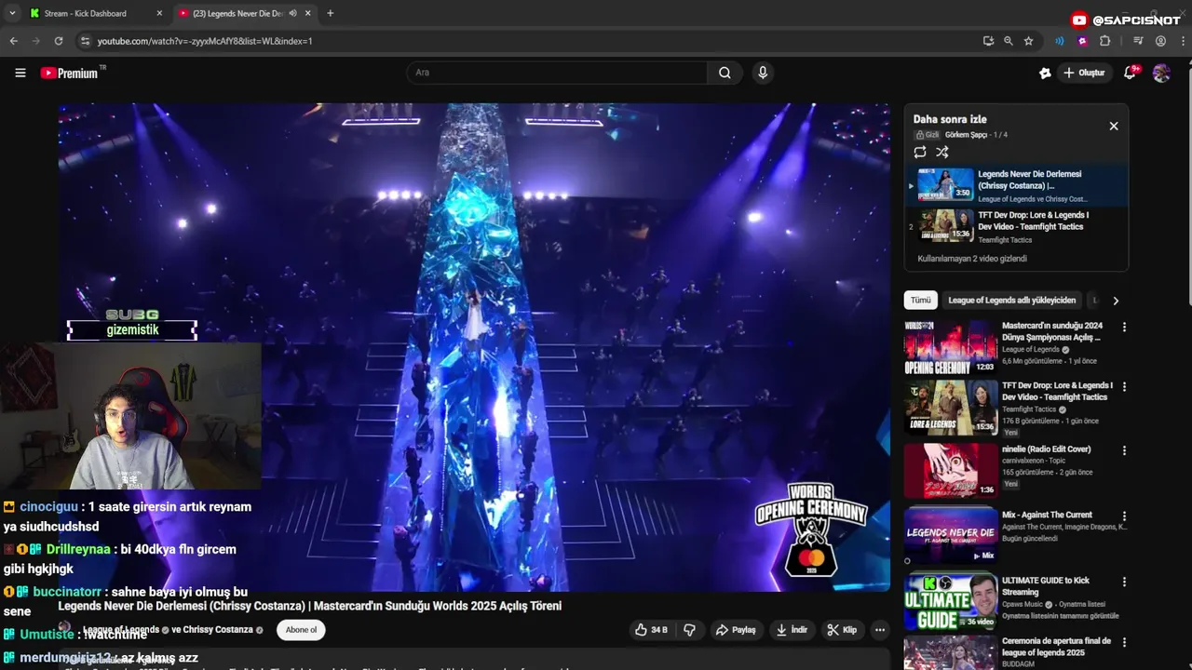
Task: Start voice search with the microphone icon
Action: coord(763,73)
